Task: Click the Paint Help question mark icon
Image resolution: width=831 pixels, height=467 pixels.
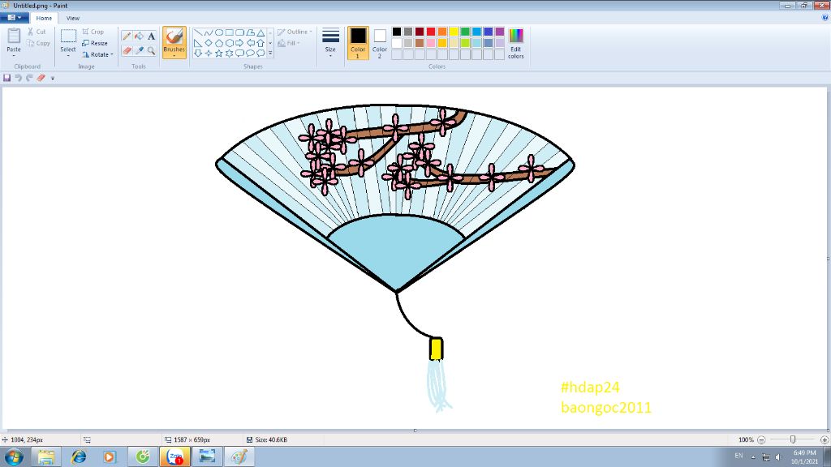Action: click(x=825, y=18)
